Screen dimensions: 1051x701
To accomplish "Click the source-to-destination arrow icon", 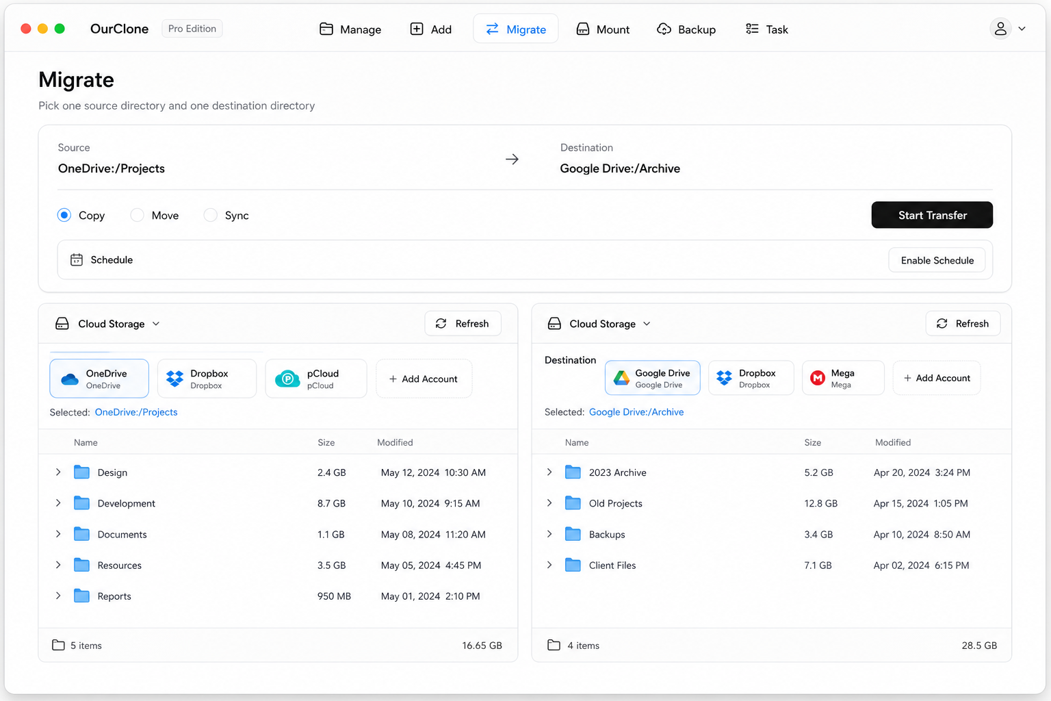I will (512, 159).
